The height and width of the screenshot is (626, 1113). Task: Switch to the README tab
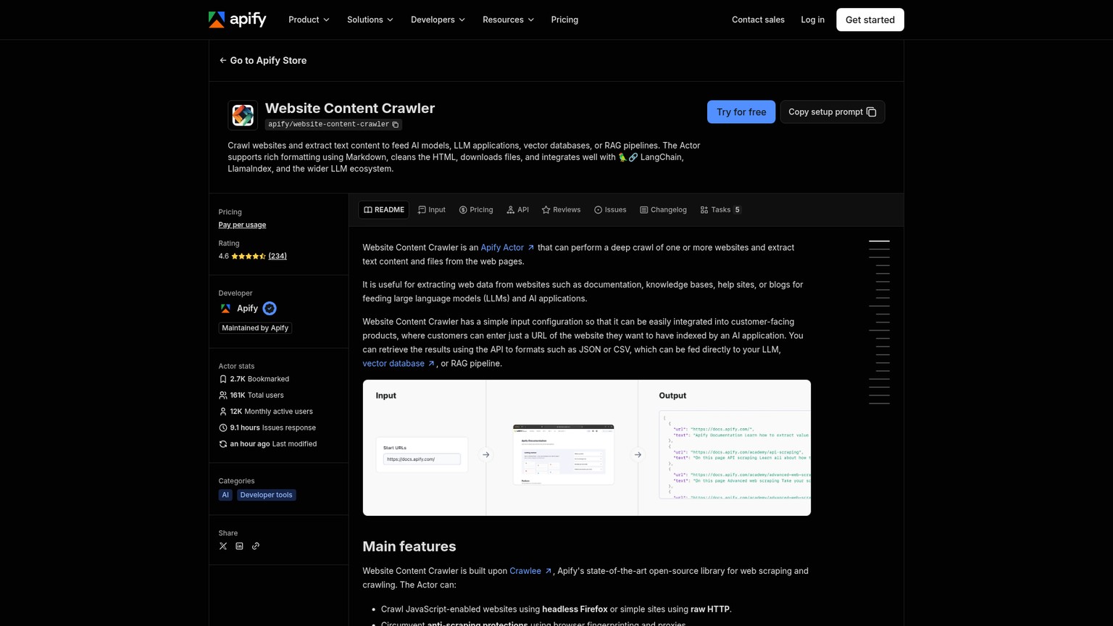[384, 210]
